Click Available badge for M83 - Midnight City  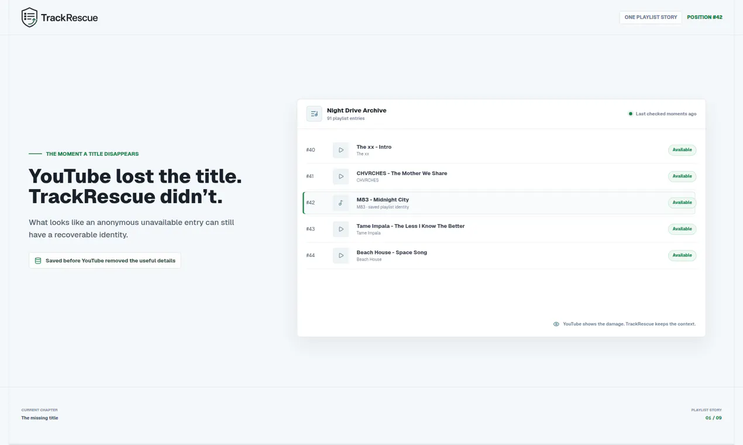coord(682,203)
